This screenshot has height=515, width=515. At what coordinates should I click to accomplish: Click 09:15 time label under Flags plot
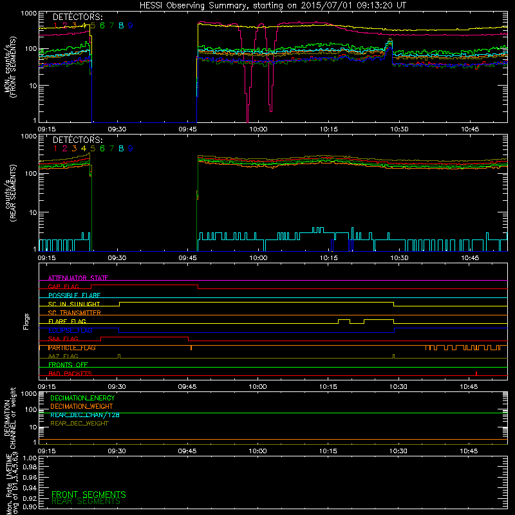(x=46, y=387)
